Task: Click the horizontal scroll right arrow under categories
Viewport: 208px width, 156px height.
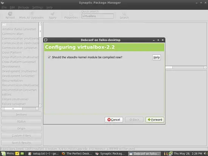Action: tap(37, 109)
